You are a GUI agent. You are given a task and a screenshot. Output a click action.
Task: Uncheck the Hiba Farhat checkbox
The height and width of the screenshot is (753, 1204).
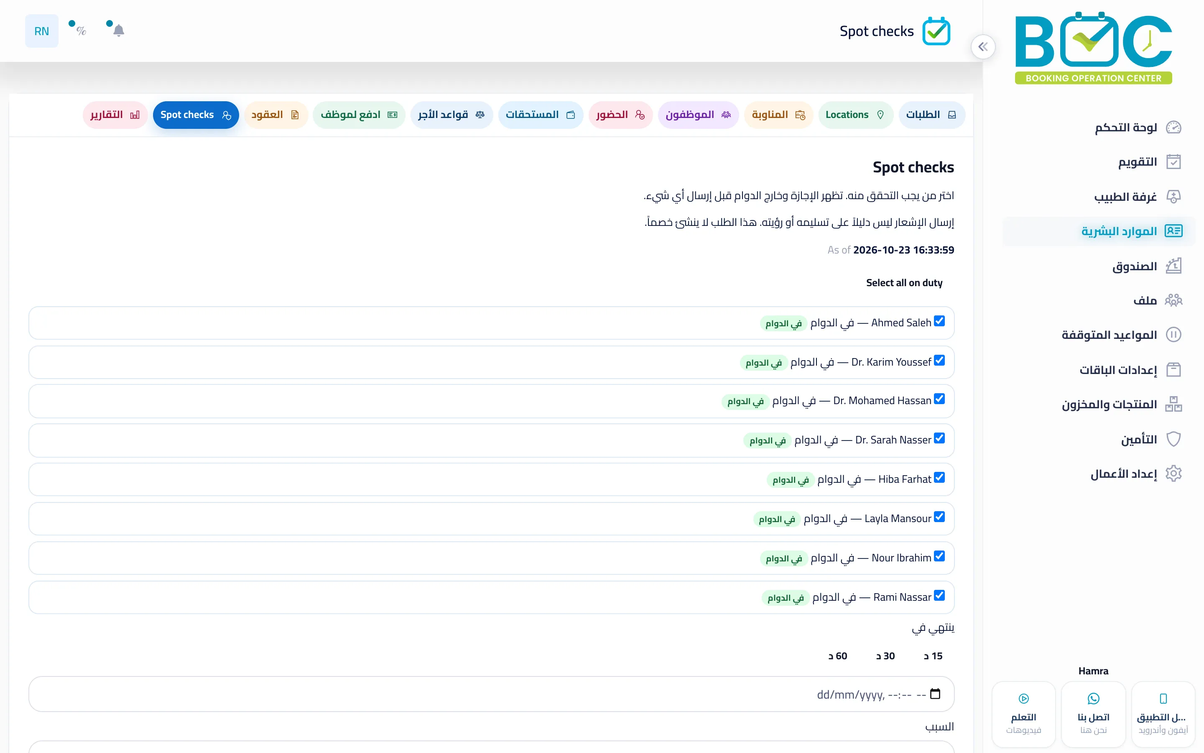coord(939,478)
